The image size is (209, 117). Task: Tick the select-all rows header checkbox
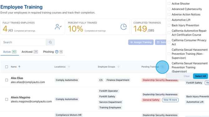coord(7,67)
